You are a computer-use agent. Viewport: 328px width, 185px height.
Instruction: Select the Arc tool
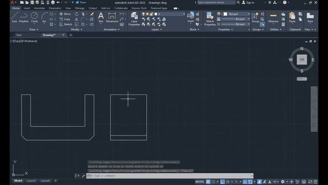(x=44, y=17)
